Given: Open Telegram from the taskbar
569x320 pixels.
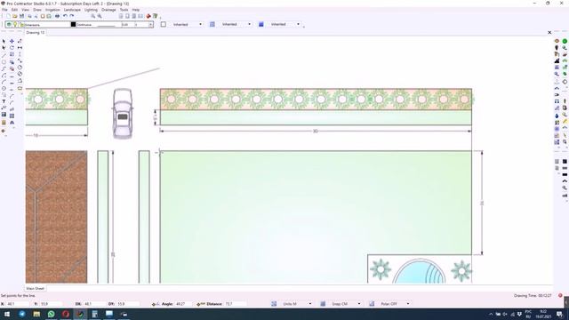Looking at the screenshot, I should (x=21, y=314).
